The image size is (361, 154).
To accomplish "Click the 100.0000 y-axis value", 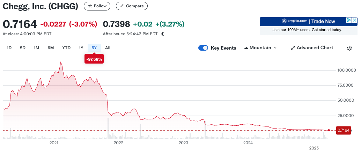I will coord(347,70).
